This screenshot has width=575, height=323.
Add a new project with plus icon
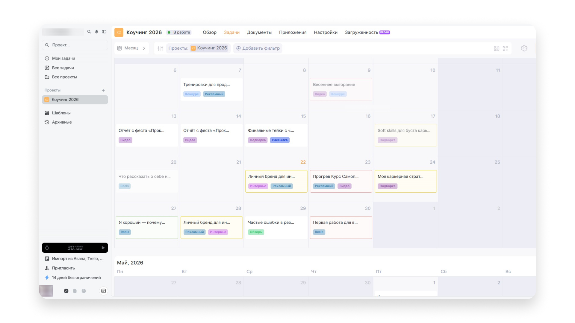(x=103, y=90)
